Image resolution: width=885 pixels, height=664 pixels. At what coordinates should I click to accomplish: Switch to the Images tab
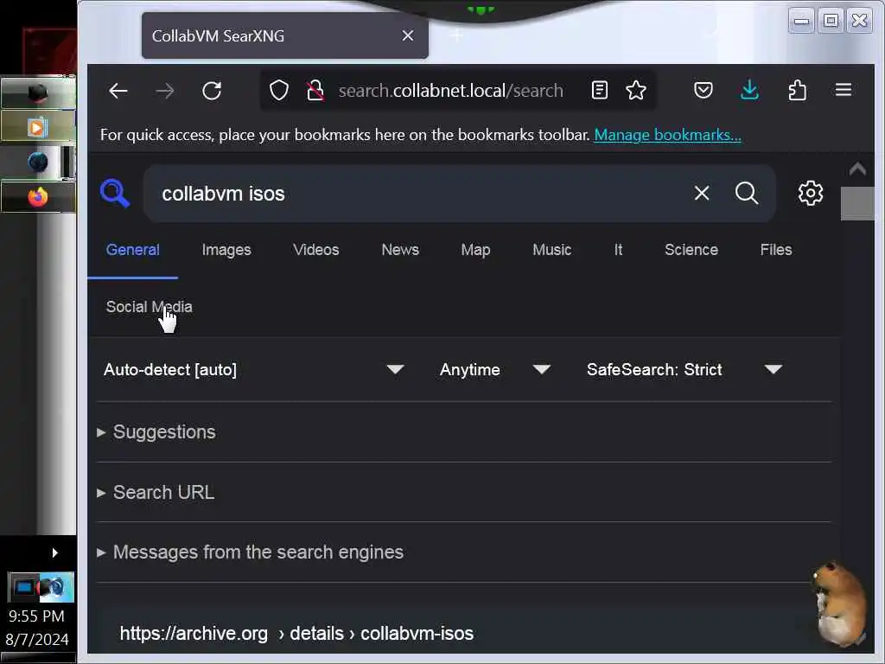pyautogui.click(x=226, y=250)
